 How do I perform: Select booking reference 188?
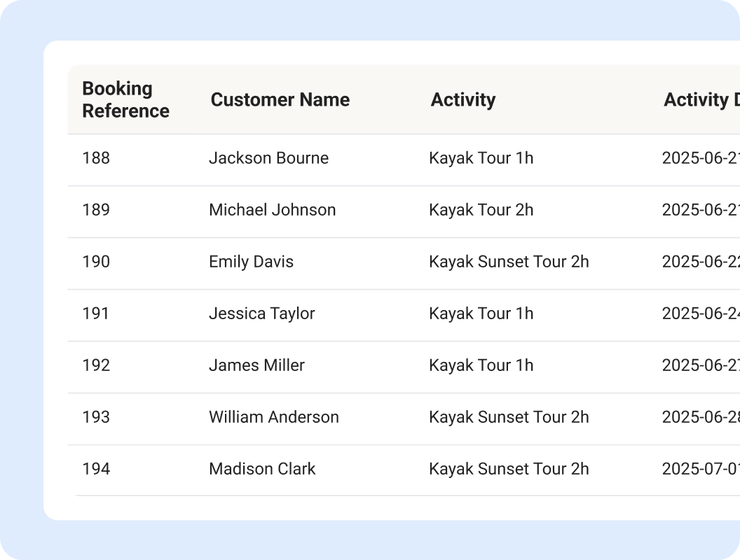click(96, 158)
